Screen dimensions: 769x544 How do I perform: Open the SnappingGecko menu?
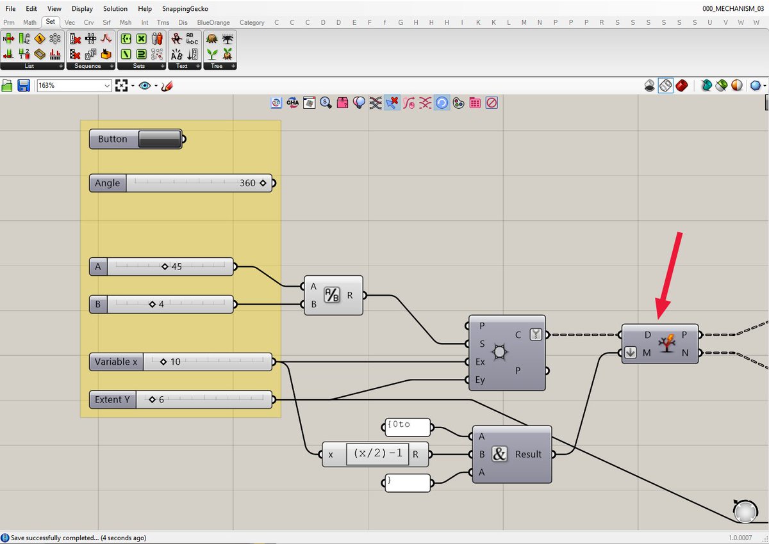185,9
